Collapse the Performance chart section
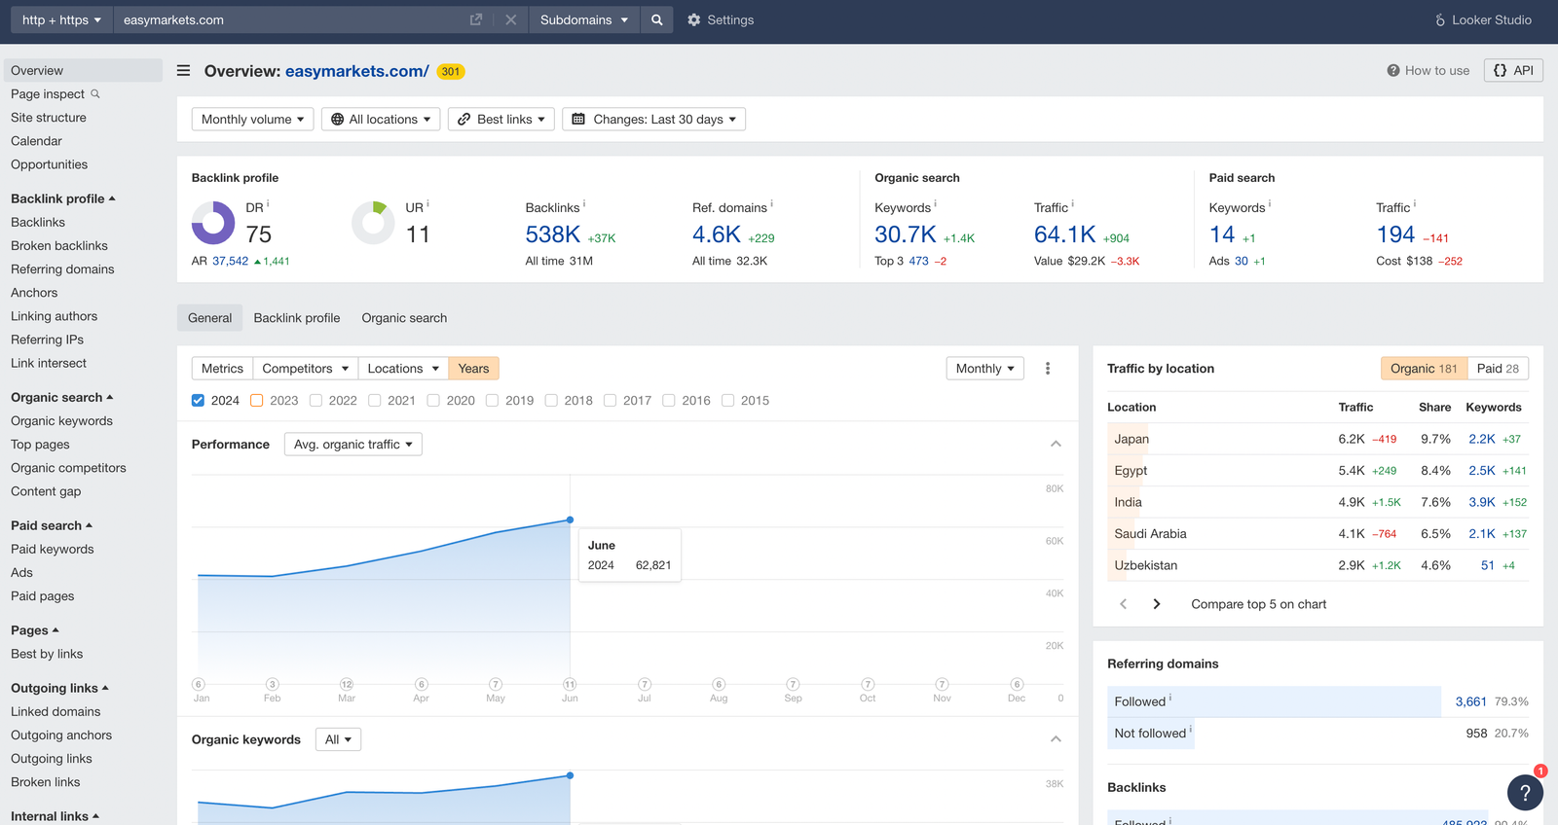Viewport: 1558px width, 825px height. (x=1056, y=444)
